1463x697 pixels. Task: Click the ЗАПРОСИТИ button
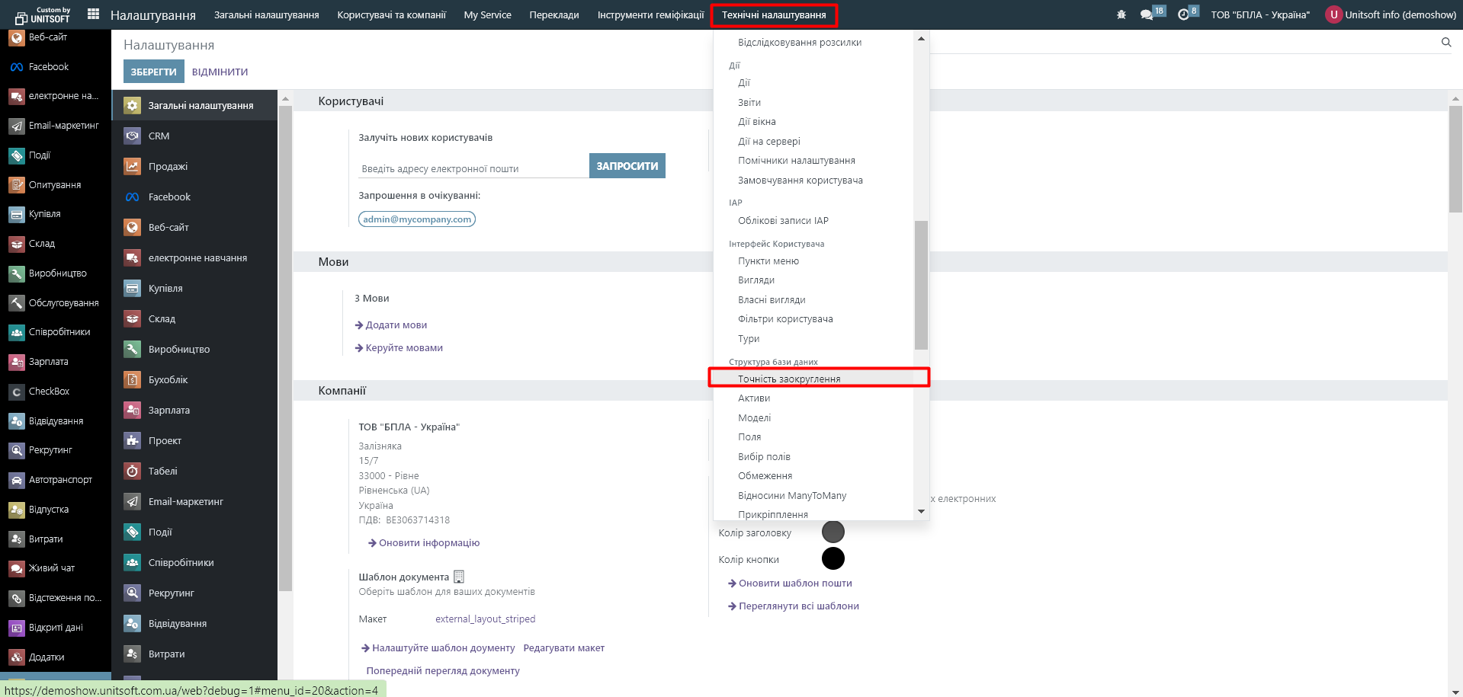pyautogui.click(x=627, y=166)
